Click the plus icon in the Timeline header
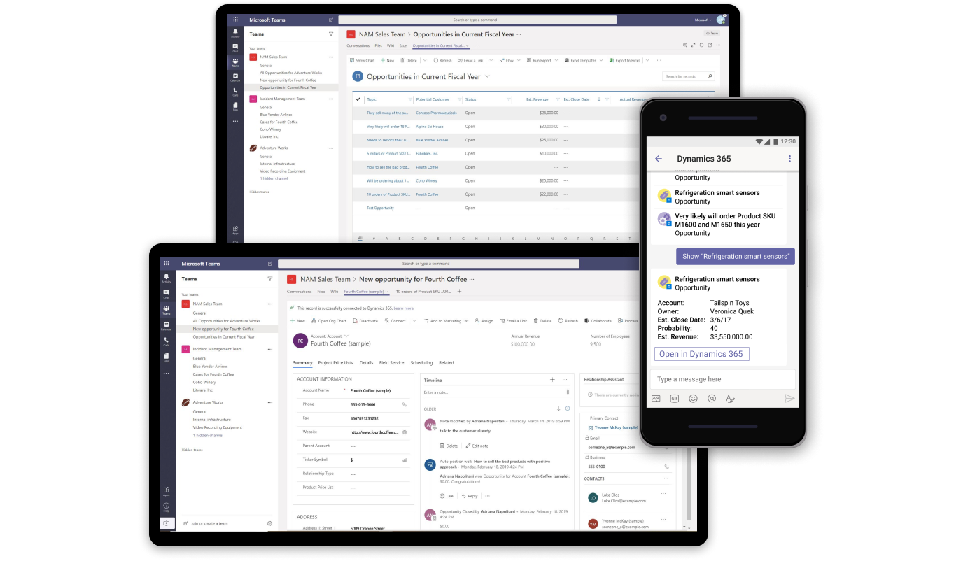This screenshot has height=561, width=956. 552,380
